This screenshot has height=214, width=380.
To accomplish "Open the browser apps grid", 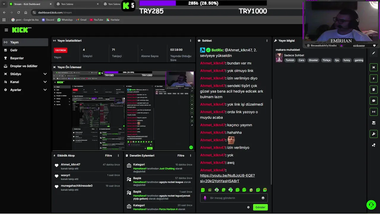I will (4, 20).
